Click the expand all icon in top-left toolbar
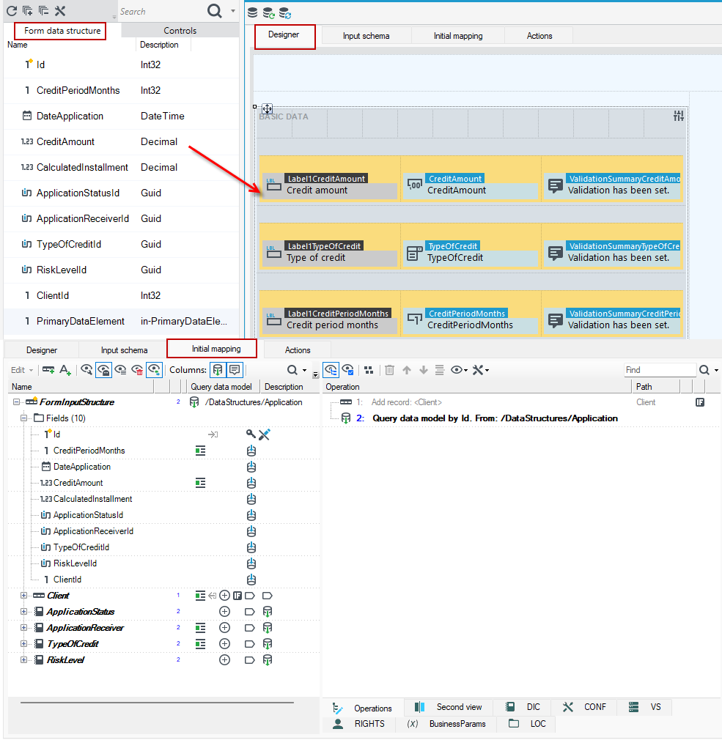 coord(27,11)
